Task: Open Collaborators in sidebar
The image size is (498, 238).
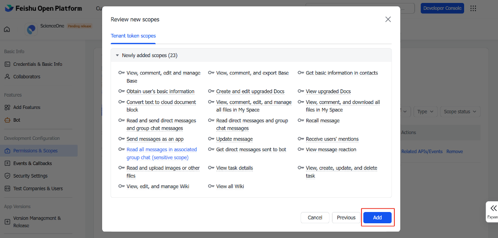Action: (x=27, y=77)
